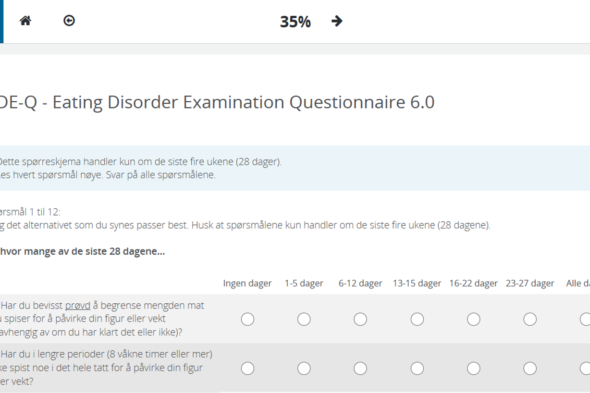This screenshot has height=393, width=590.
Task: Mark '13-15 dager' for the 8-hour fasting question
Action: pyautogui.click(x=417, y=368)
